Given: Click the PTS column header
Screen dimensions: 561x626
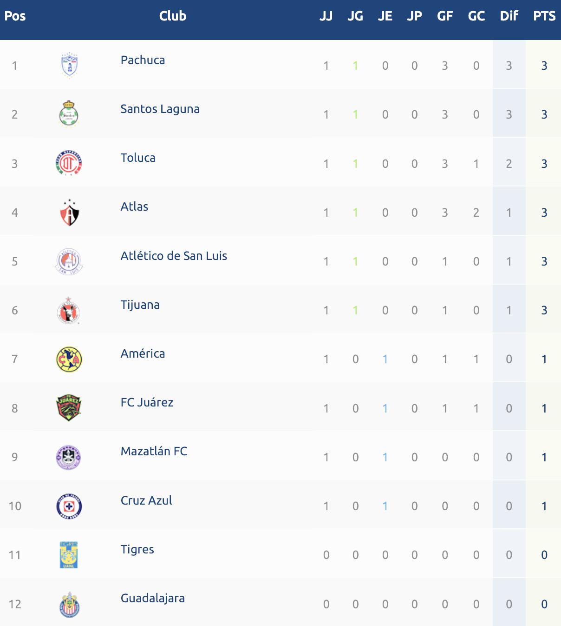Looking at the screenshot, I should click(544, 16).
